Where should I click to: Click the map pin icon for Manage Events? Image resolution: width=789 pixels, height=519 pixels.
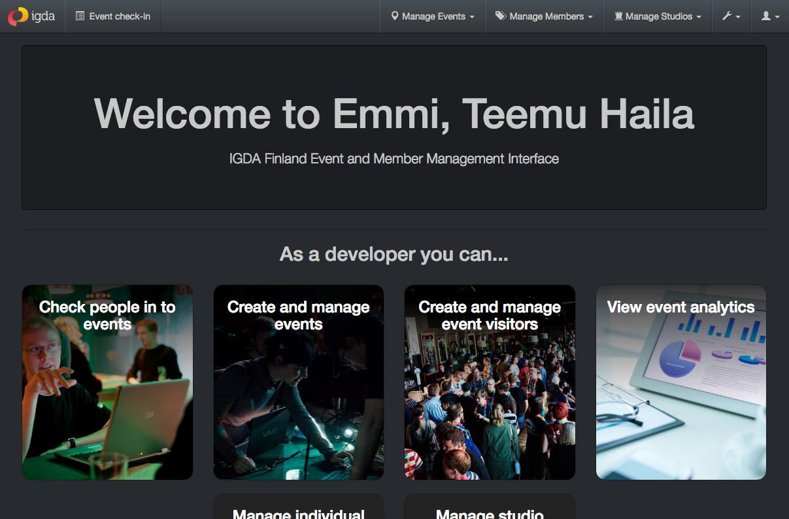[x=395, y=16]
